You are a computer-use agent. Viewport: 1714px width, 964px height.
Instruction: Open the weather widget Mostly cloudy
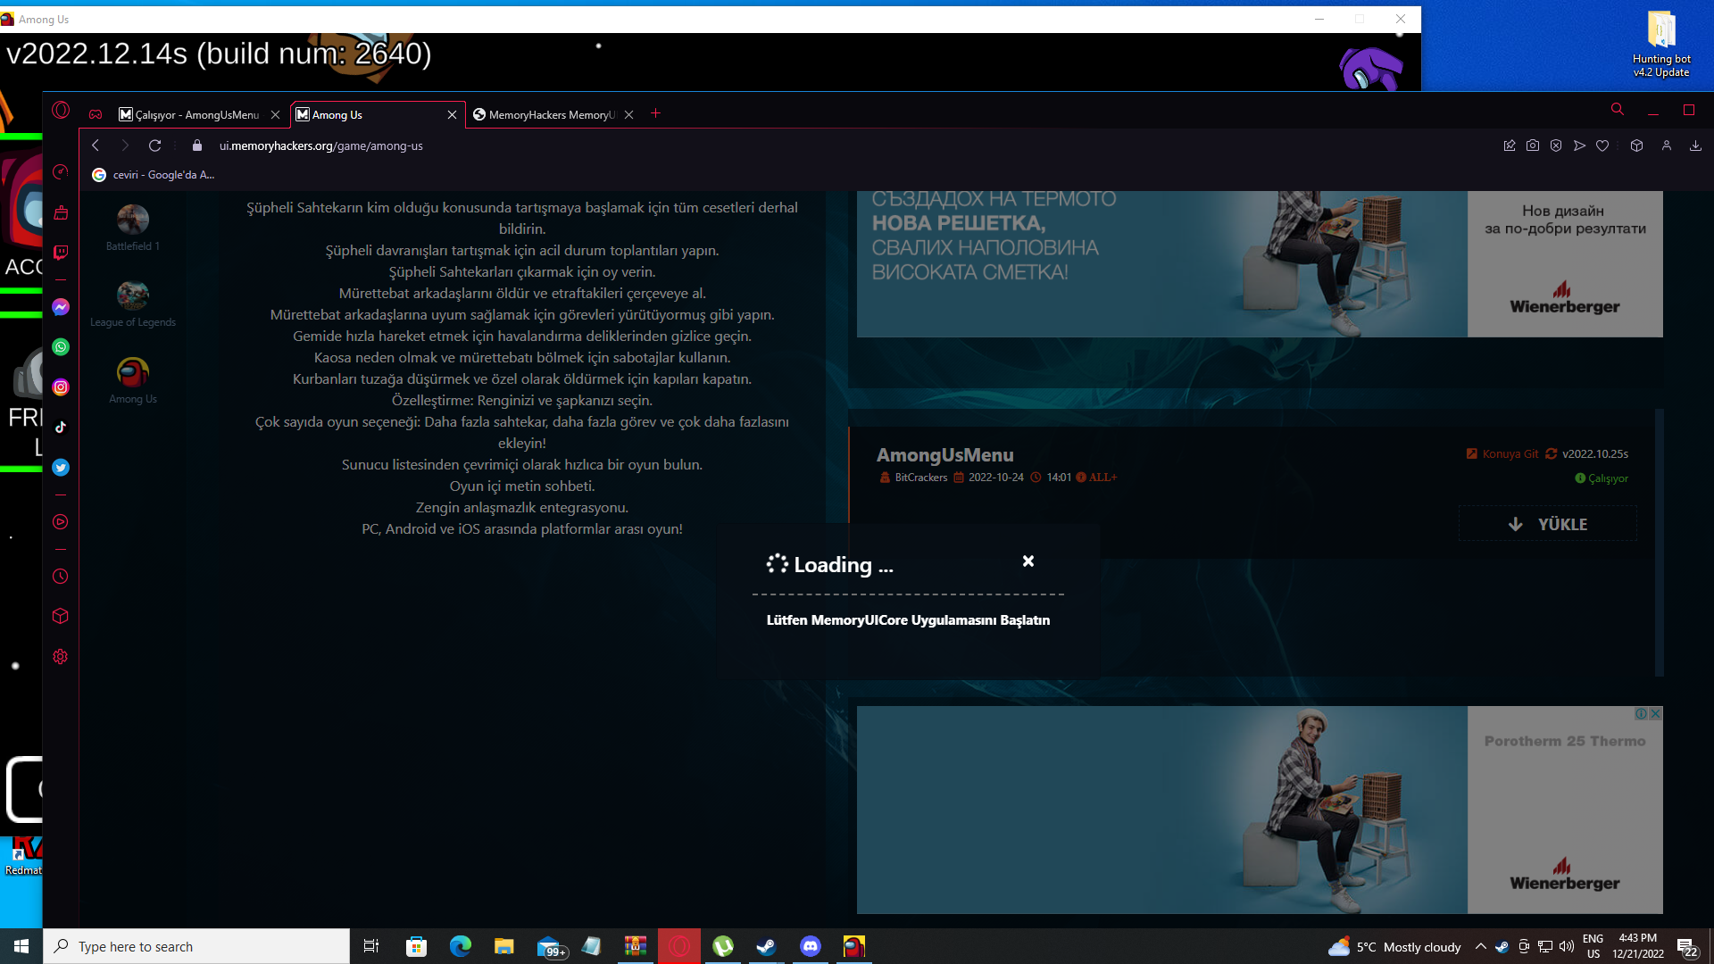tap(1394, 946)
